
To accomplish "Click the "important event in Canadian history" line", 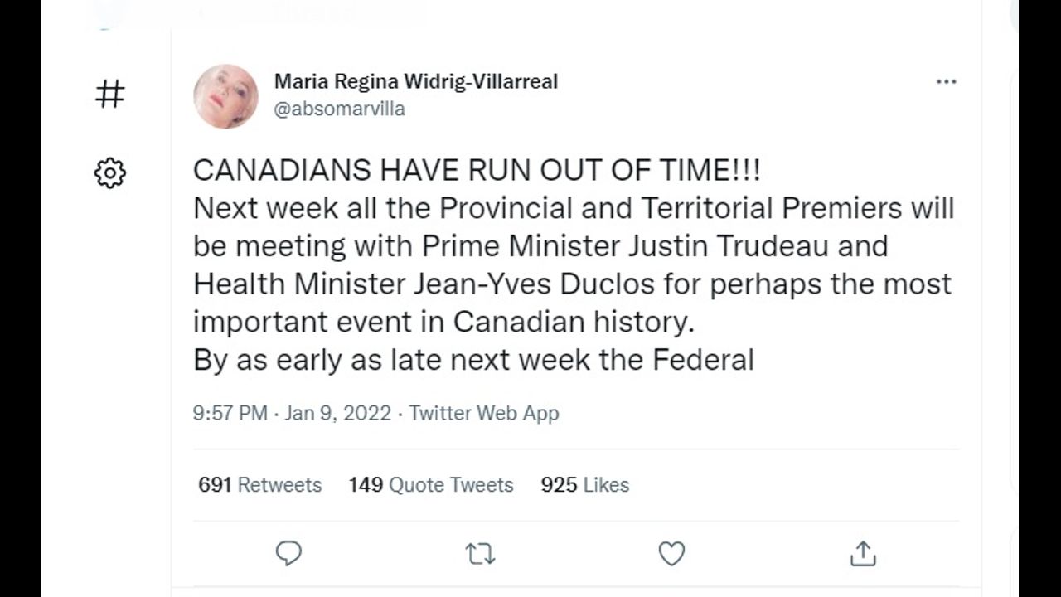I will tap(443, 322).
